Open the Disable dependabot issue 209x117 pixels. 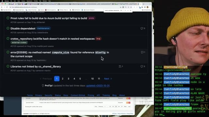pyautogui.click(x=23, y=29)
